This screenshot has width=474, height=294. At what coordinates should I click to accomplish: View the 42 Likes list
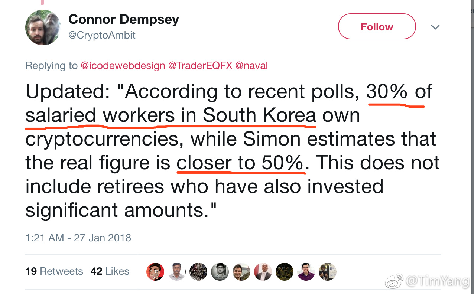click(x=110, y=271)
